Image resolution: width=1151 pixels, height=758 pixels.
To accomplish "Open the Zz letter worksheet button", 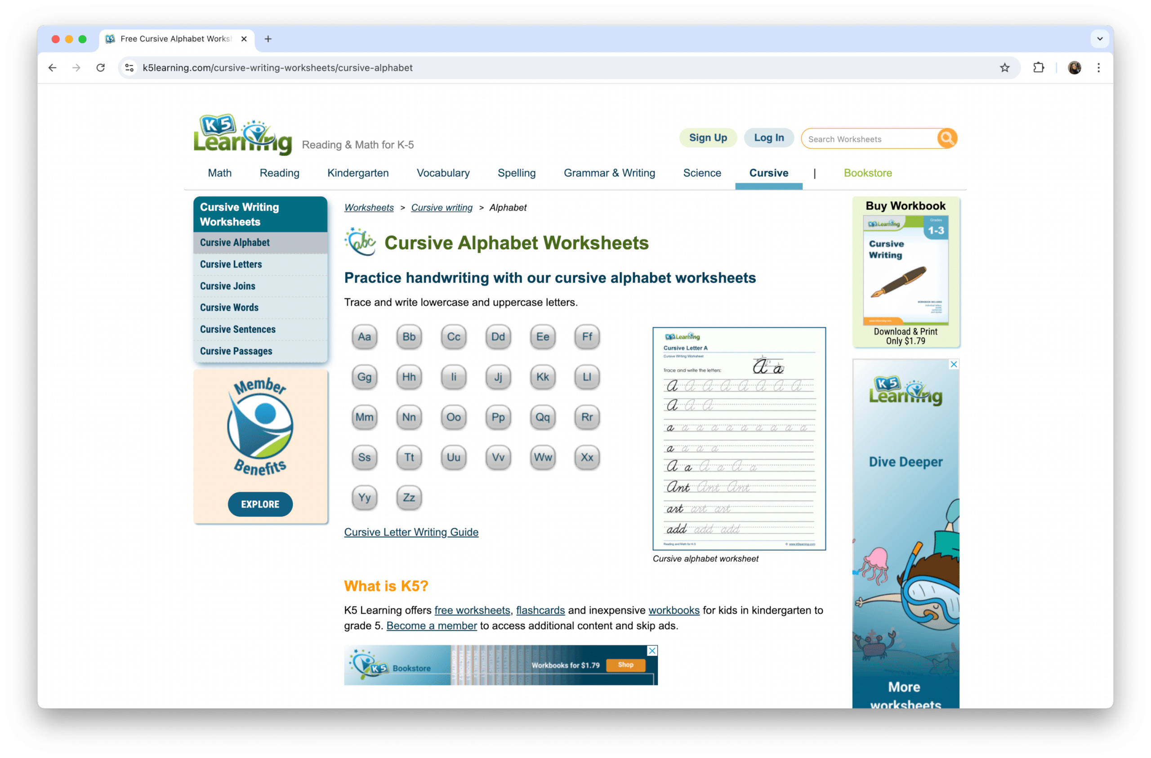I will coord(409,497).
